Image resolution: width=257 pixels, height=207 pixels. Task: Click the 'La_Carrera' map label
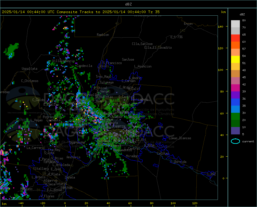tap(35, 148)
